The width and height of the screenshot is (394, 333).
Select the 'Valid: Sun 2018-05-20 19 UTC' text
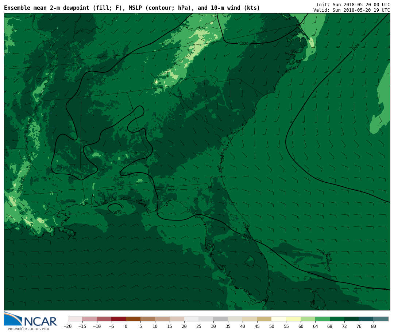point(351,10)
